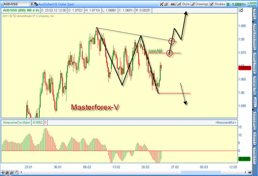Click the low value L: 1.0680
258x176 pixels.
pos(109,11)
